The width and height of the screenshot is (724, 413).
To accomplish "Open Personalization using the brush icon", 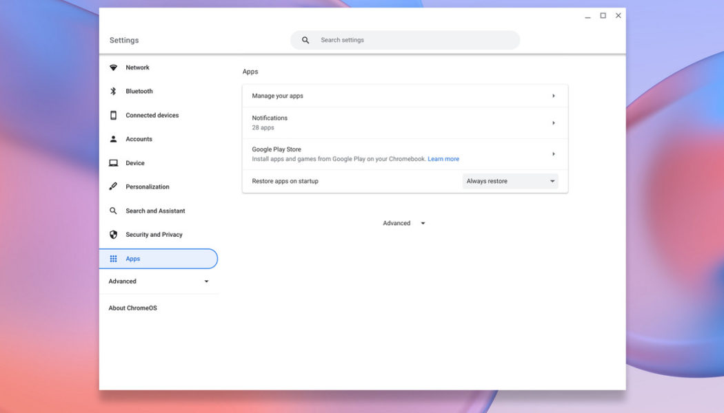I will point(112,186).
